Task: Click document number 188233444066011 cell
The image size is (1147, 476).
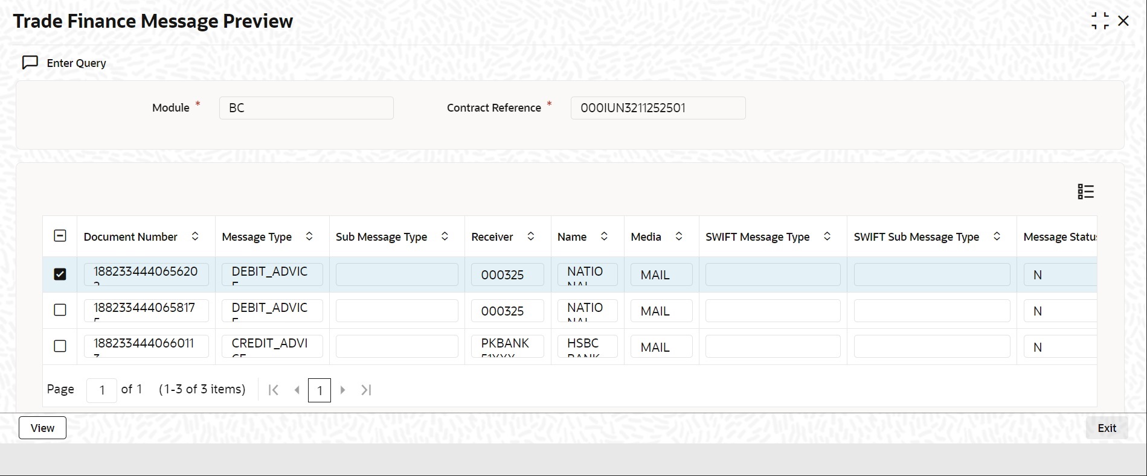Action: (146, 346)
